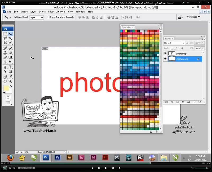Viewport: 212px width, 172px height.
Task: Add layer style fx button
Action: pos(172,102)
